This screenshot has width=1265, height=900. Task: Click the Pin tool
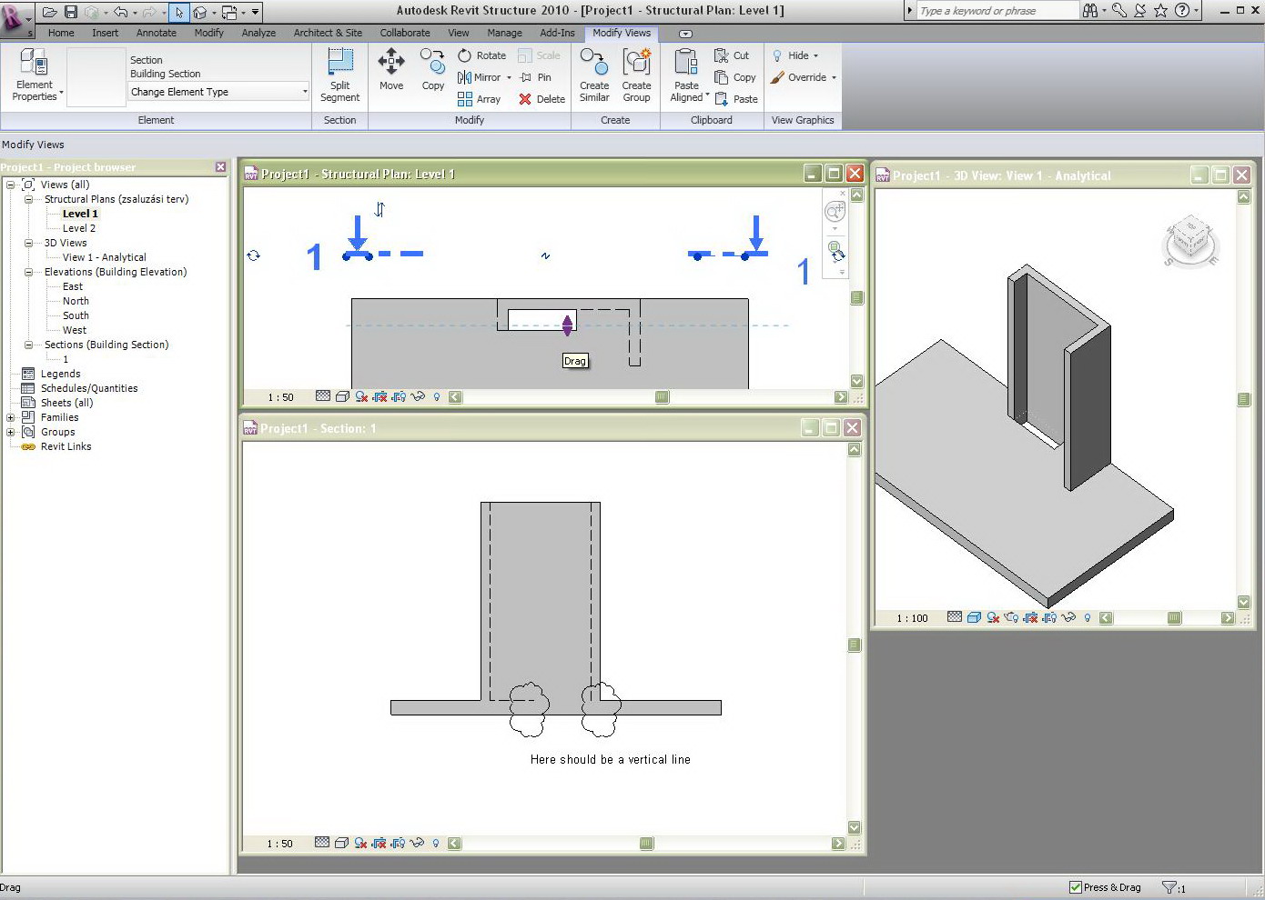pos(536,77)
